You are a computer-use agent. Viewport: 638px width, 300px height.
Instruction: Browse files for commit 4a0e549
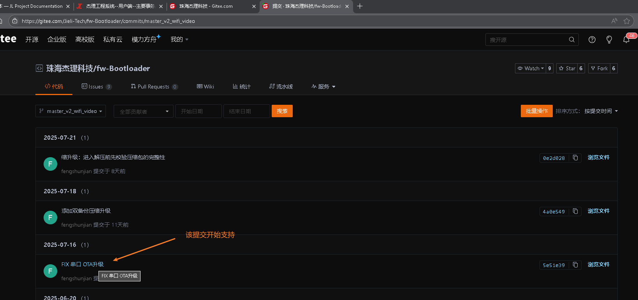click(x=599, y=211)
